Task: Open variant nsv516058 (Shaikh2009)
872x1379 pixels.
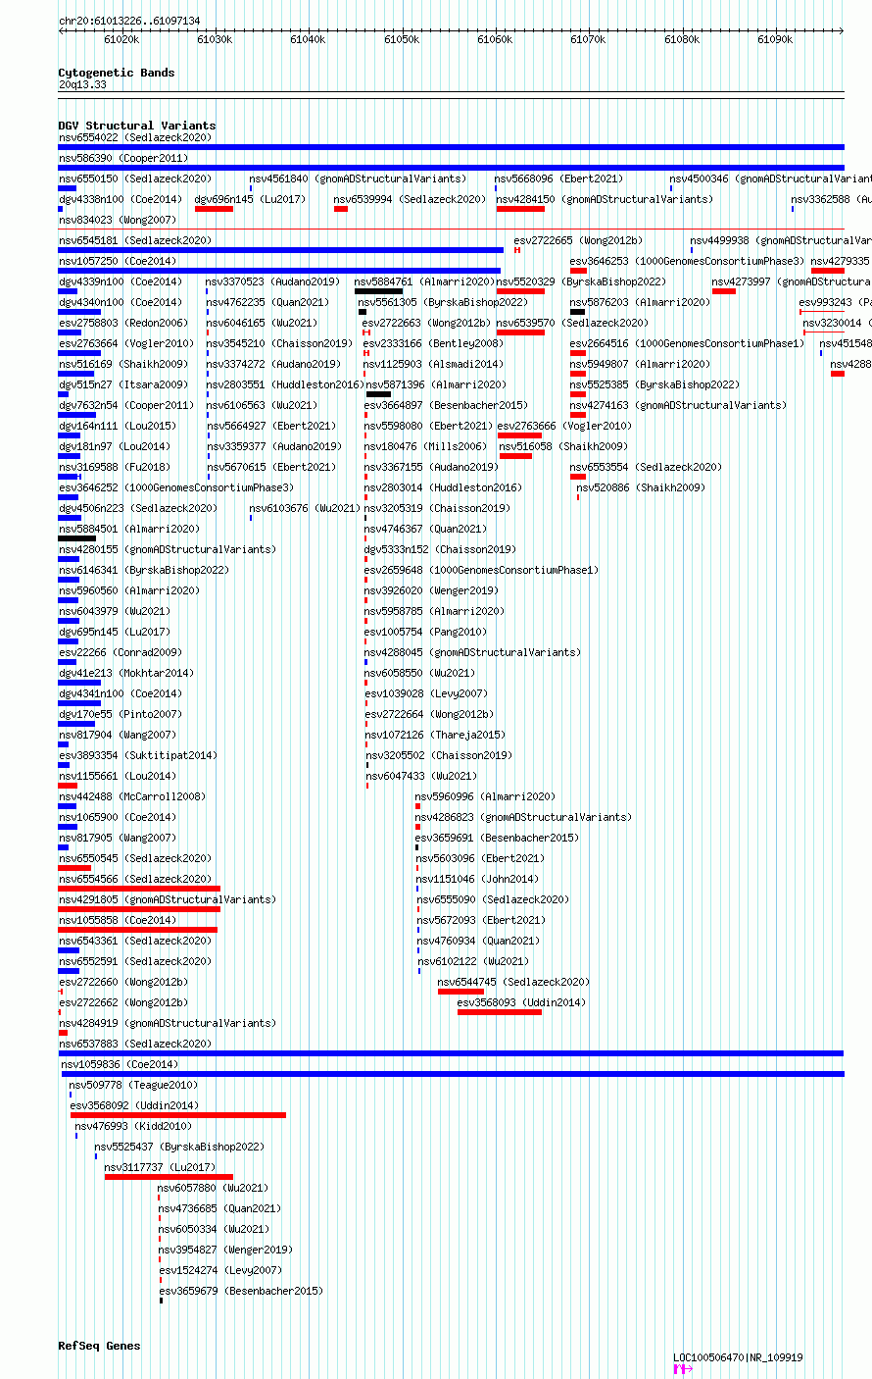Action: tap(564, 446)
